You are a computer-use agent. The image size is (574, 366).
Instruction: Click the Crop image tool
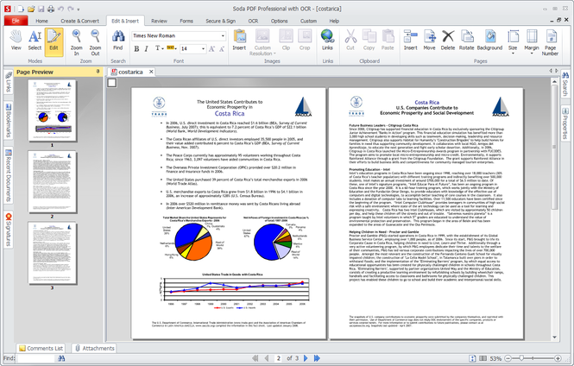[305, 40]
